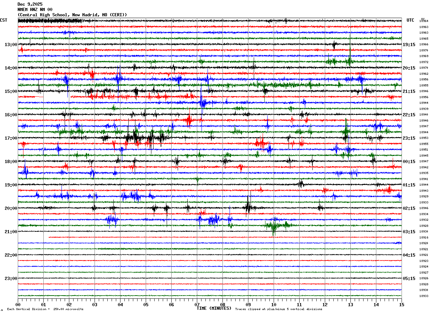This screenshot has width=430, height=314.
Task: Select DC offset value 18972
Action: 424,62
